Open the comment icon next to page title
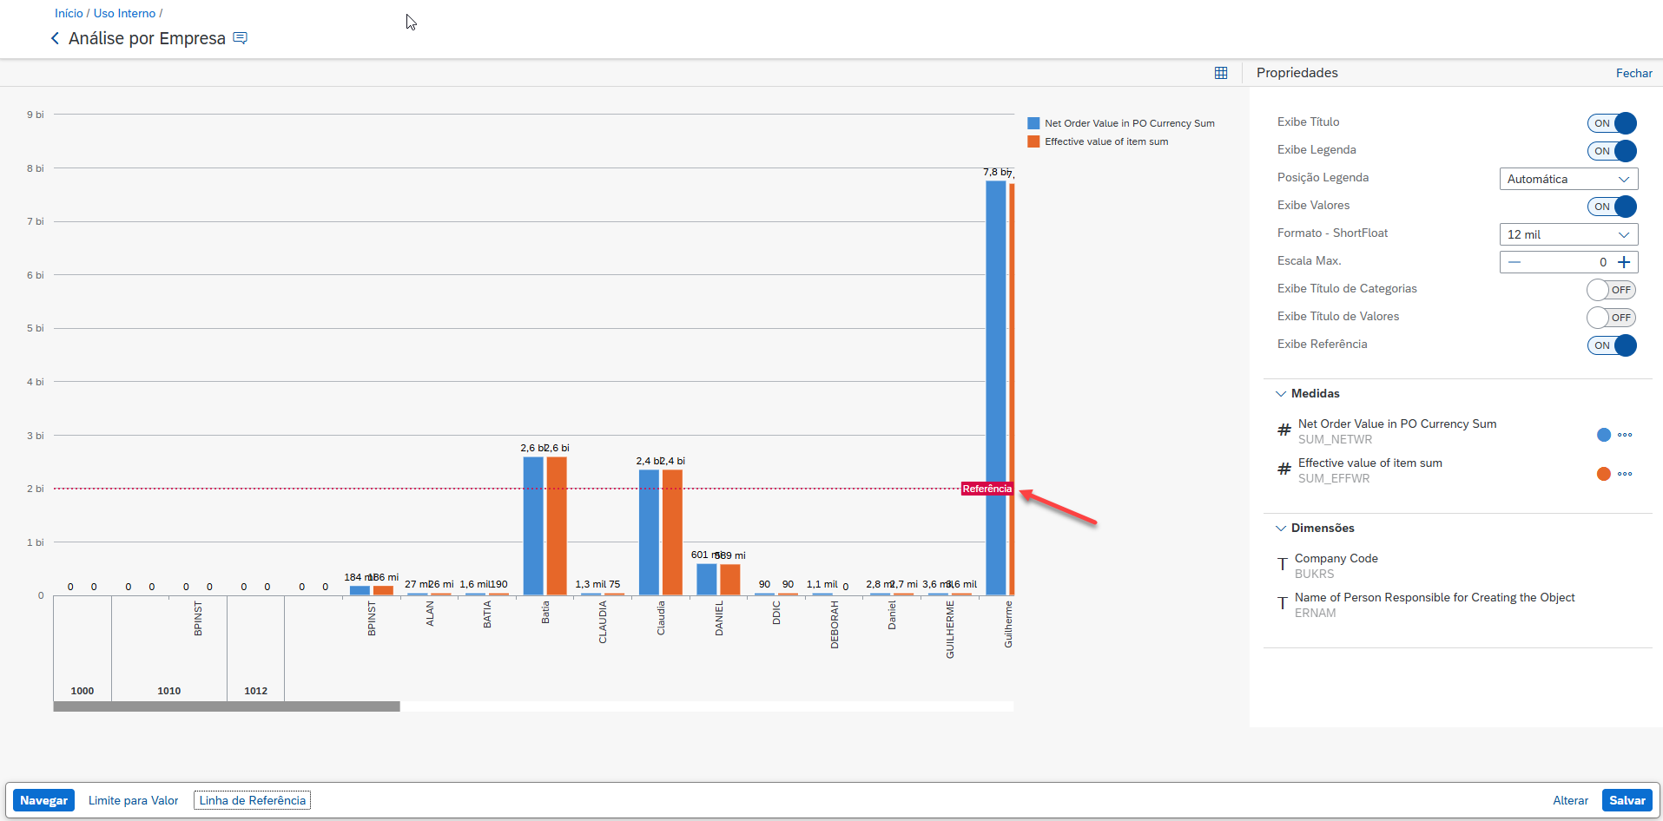 [x=241, y=38]
